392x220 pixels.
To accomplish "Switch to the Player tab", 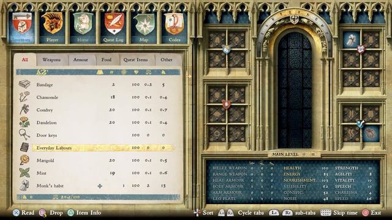I will 52,28.
